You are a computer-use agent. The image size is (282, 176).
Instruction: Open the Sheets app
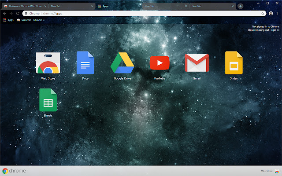(x=48, y=100)
